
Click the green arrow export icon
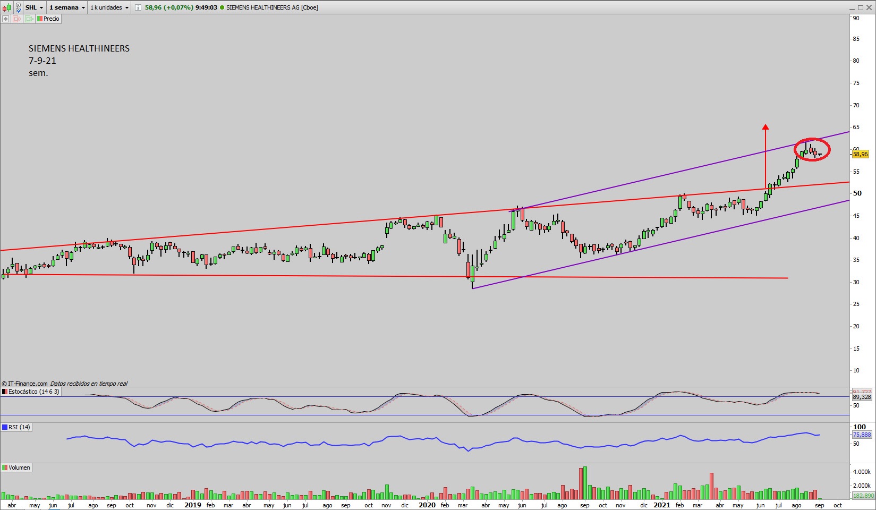point(28,19)
